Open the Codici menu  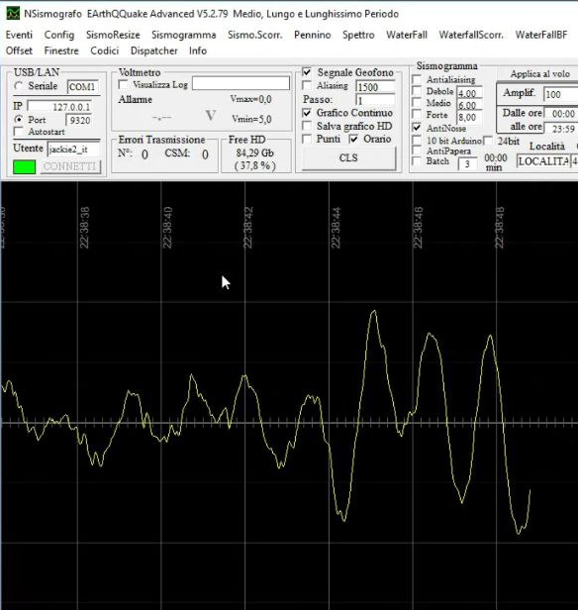tap(104, 51)
